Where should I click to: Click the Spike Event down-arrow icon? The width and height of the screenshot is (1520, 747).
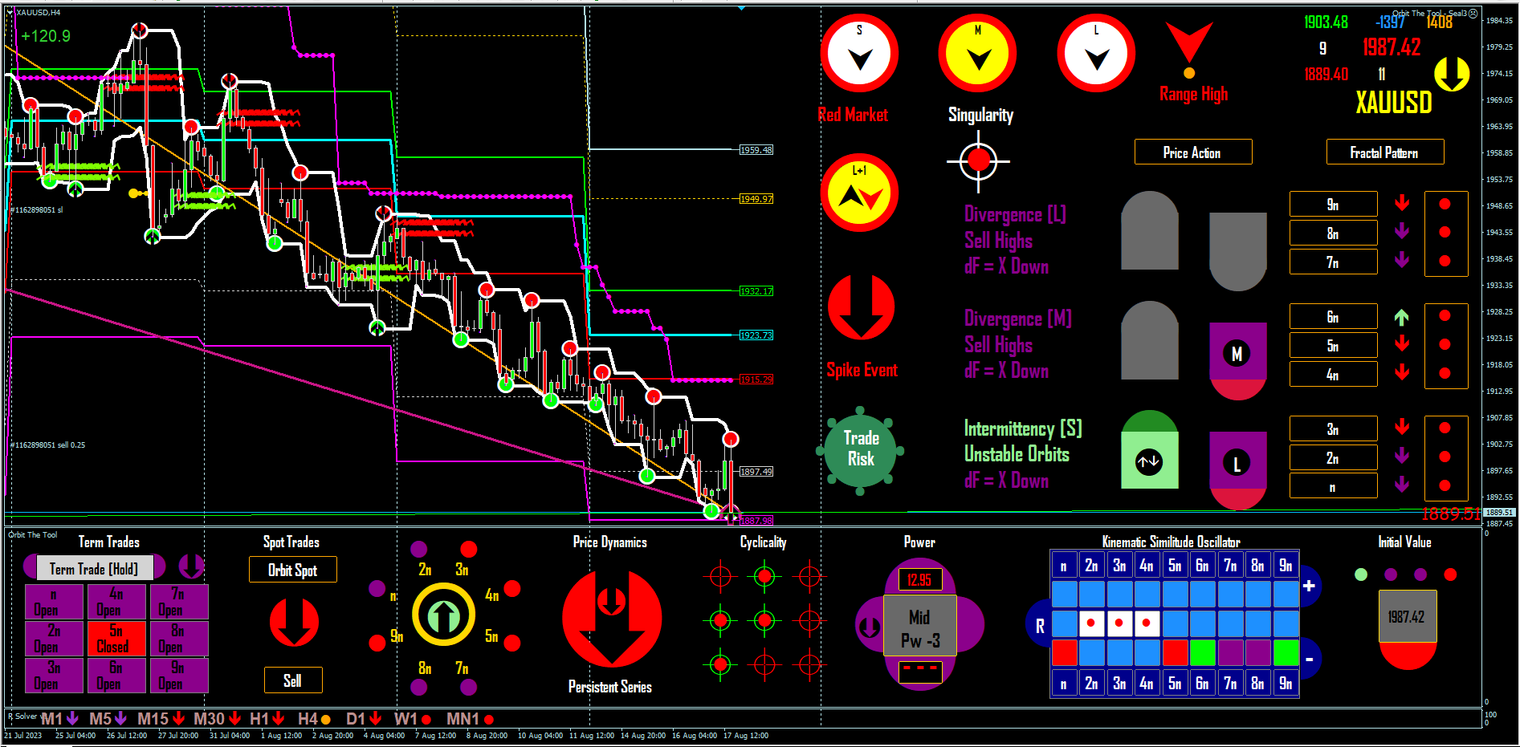click(861, 307)
